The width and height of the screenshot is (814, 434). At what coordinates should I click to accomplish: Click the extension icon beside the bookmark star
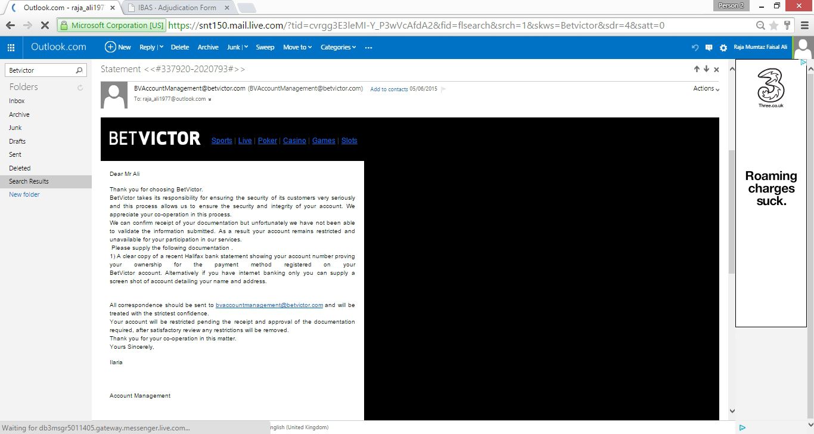pyautogui.click(x=787, y=26)
